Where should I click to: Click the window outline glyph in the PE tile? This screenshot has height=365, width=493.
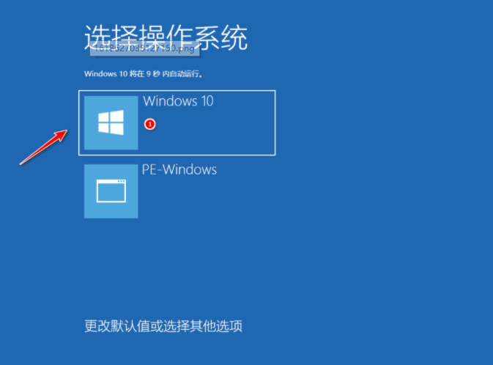tap(111, 191)
